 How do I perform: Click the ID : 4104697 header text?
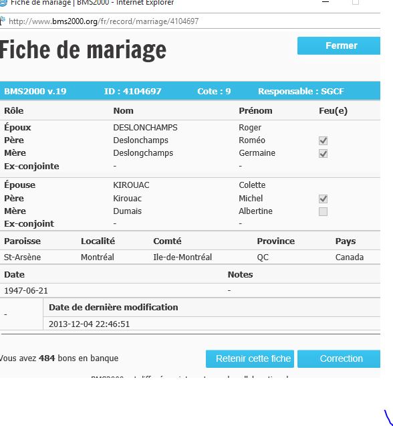(x=132, y=91)
